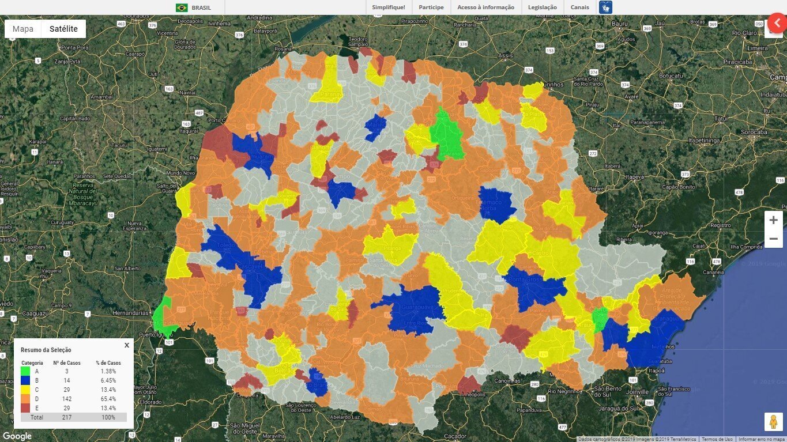Open the VLibras sign-language accessibility icon

(605, 7)
